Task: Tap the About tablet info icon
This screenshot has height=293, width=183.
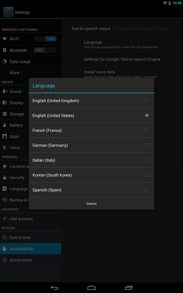Action: click(x=4, y=260)
